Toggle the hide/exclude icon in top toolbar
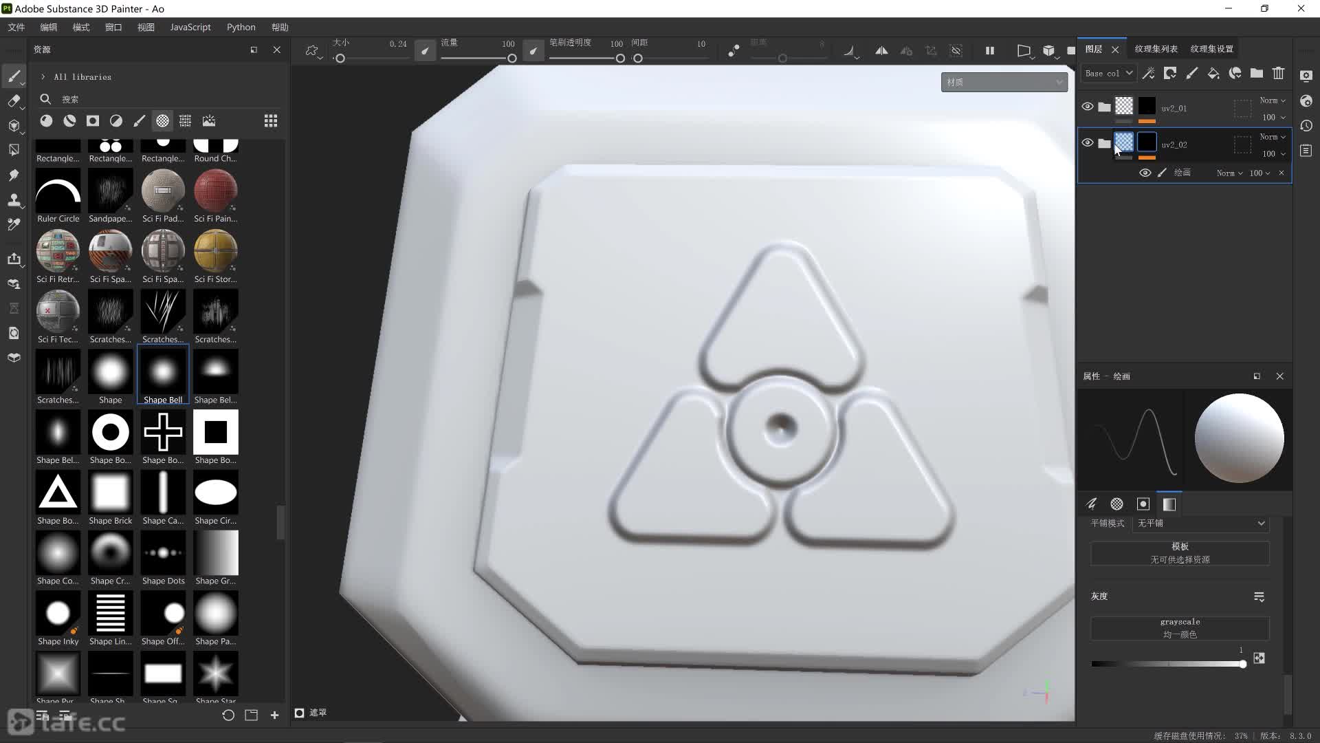The height and width of the screenshot is (743, 1320). 956,51
